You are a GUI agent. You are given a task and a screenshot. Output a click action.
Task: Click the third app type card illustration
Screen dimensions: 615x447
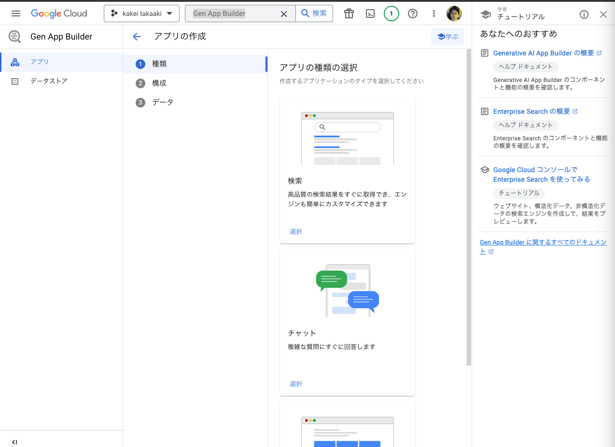348,432
